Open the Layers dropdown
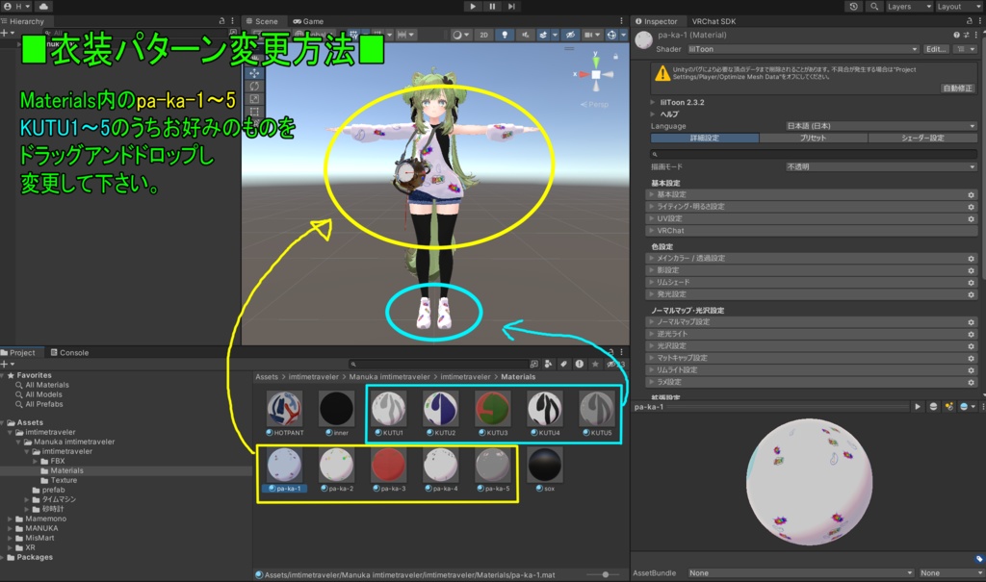This screenshot has width=986, height=582. (909, 7)
